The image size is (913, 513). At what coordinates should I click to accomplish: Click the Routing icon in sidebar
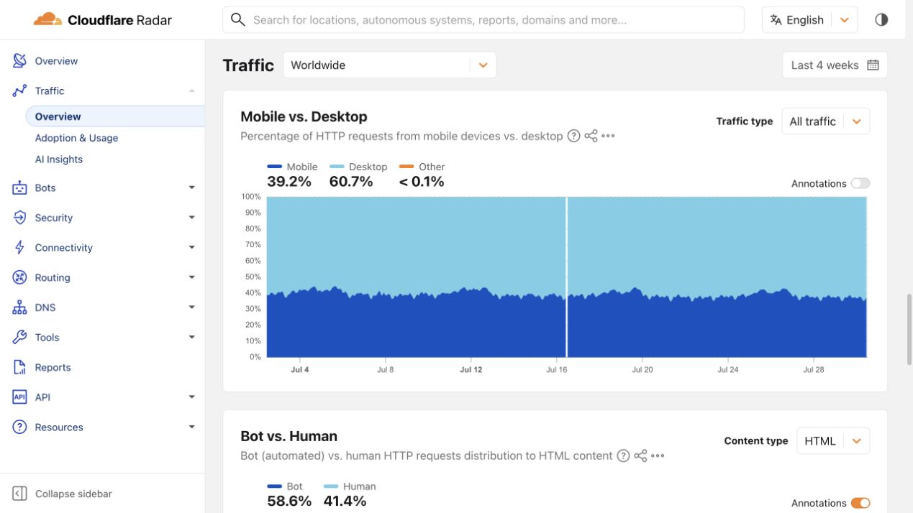pyautogui.click(x=19, y=277)
